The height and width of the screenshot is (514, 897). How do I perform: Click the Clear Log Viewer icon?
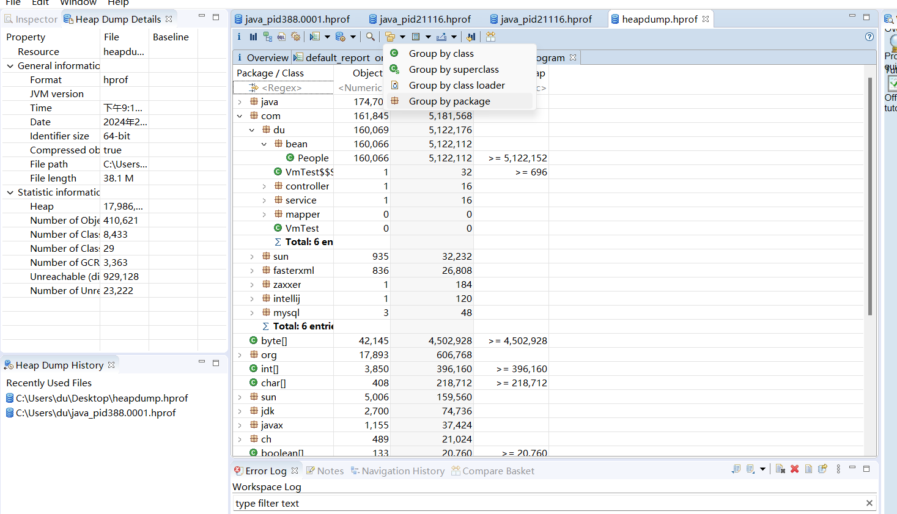pyautogui.click(x=781, y=468)
